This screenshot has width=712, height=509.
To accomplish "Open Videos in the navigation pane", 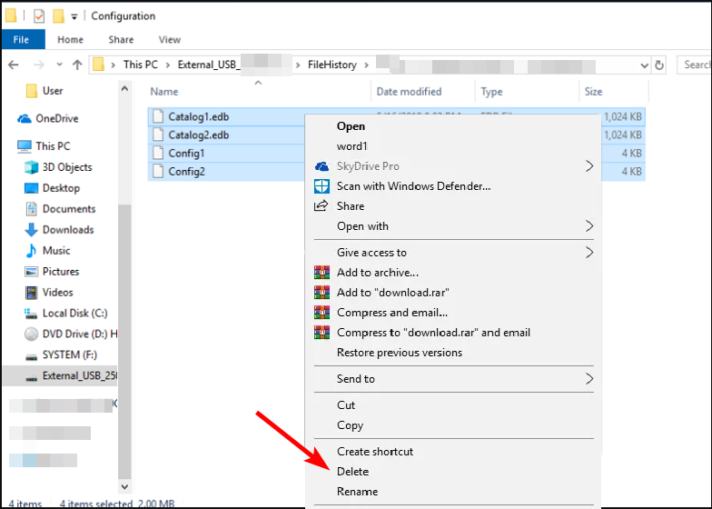I will coord(49,293).
